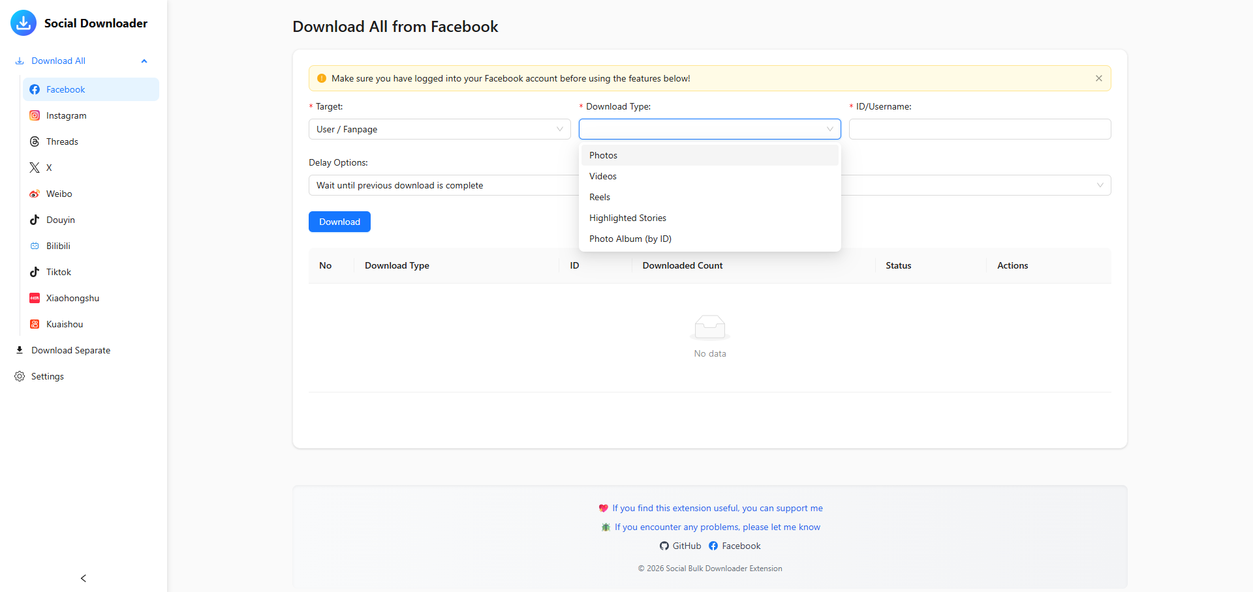The height and width of the screenshot is (592, 1253).
Task: Open Facebook in the Download All menu
Action: (x=91, y=89)
